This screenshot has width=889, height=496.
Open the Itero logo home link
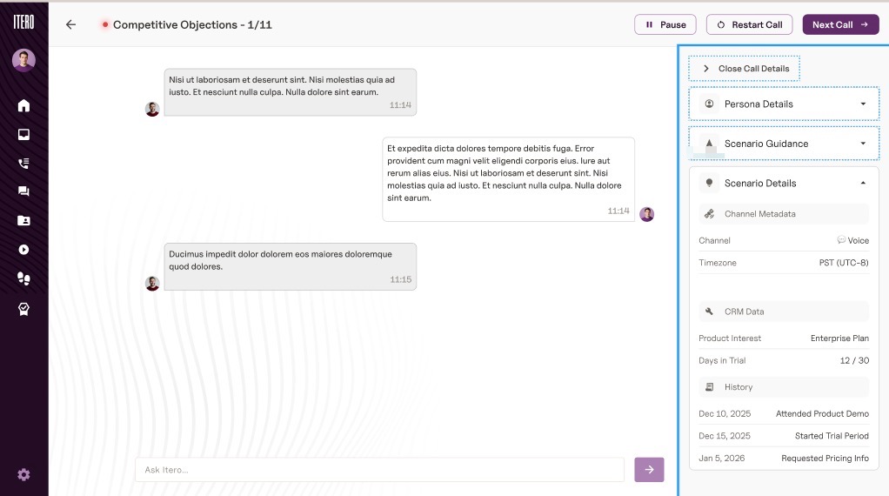coord(23,22)
